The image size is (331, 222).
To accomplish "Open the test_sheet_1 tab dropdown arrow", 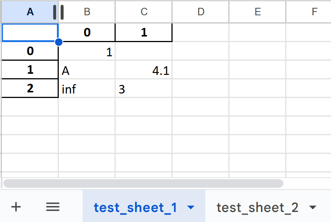I will (x=191, y=207).
